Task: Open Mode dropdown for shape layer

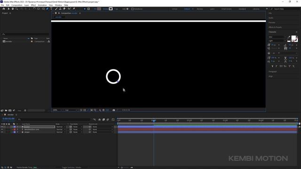Action: pos(61,132)
